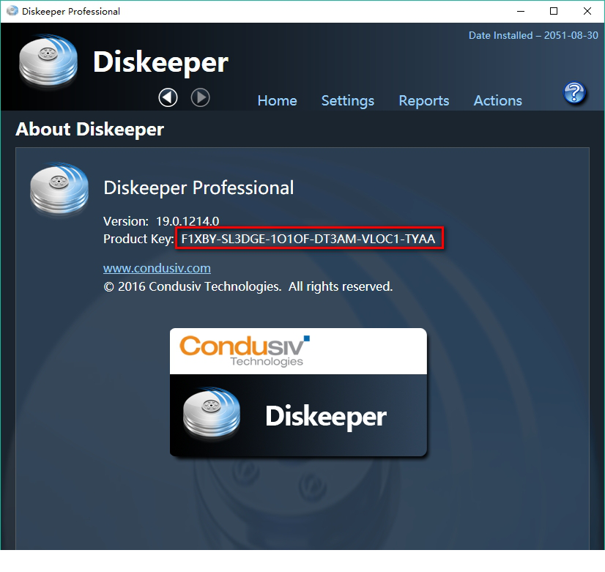605x572 pixels.
Task: Open the Settings menu
Action: pyautogui.click(x=348, y=100)
